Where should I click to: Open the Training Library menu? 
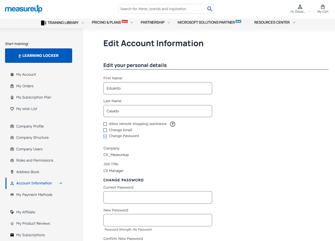coord(63,23)
